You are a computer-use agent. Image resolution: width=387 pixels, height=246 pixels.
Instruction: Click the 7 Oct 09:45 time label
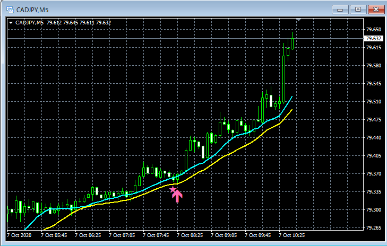(x=258, y=235)
